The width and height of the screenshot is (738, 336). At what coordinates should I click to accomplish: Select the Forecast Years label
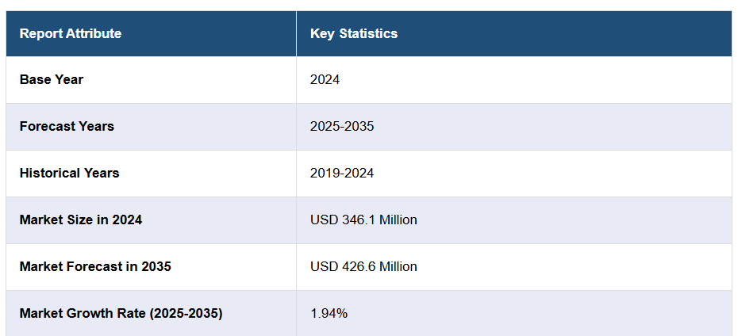67,126
